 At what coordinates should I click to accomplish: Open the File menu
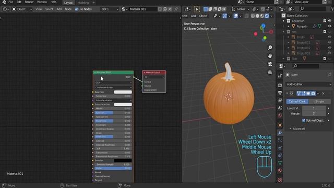[10, 2]
